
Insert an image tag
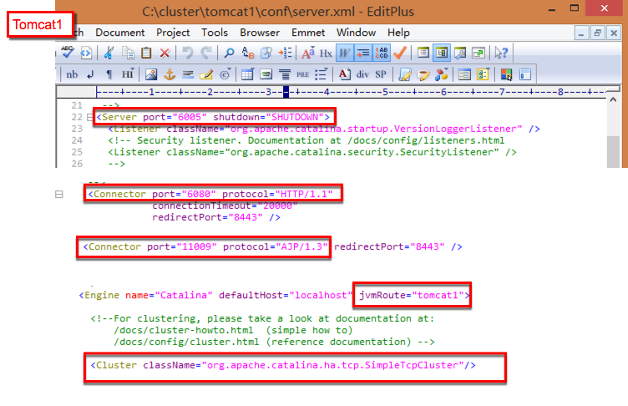(x=151, y=74)
